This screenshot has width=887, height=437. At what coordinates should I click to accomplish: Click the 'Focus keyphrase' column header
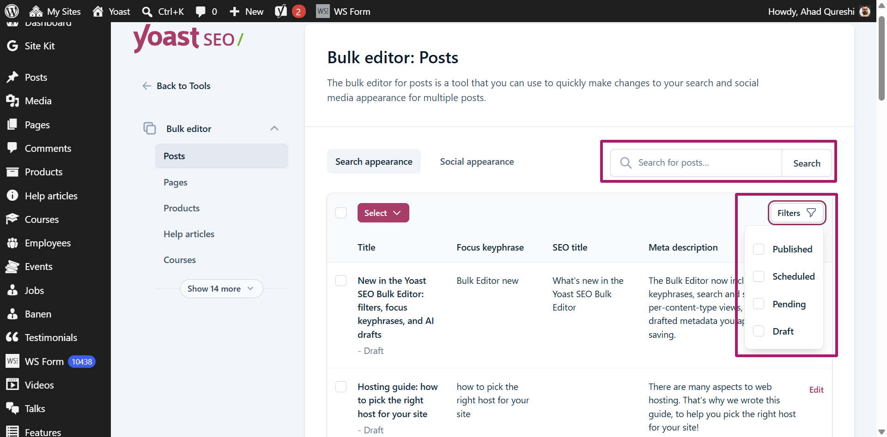(x=490, y=247)
